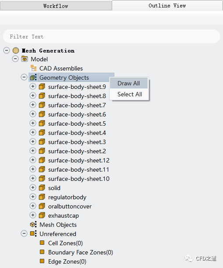Click the exhaustcap object cube icon

pyautogui.click(x=42, y=215)
